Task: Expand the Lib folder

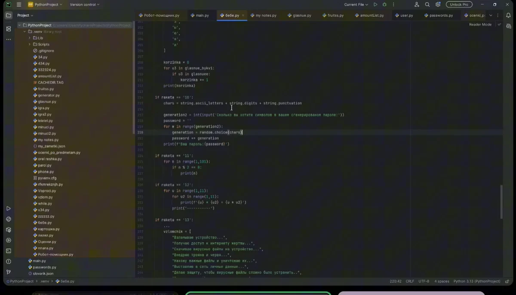Action: point(30,38)
